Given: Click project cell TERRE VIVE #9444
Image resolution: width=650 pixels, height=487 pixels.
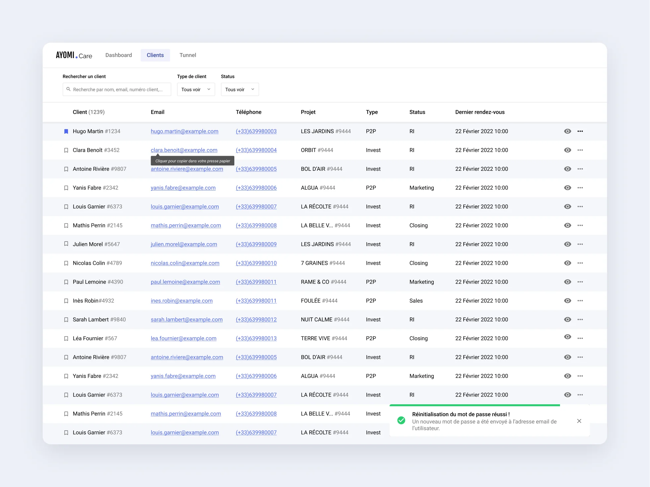Looking at the screenshot, I should pos(324,338).
